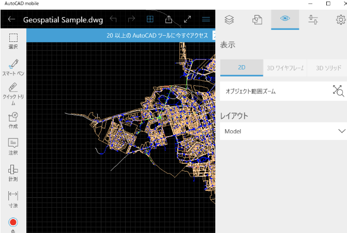Select the 計測 measure tool
This screenshot has width=347, height=233.
[13, 173]
